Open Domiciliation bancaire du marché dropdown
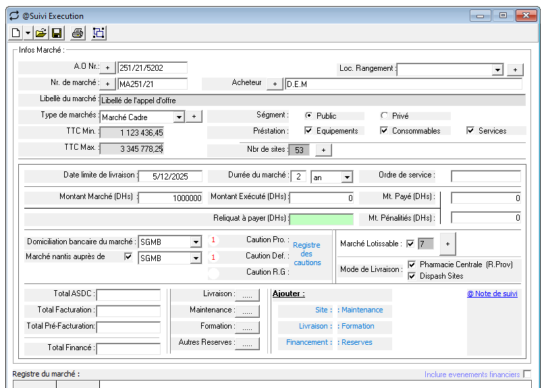 point(195,242)
